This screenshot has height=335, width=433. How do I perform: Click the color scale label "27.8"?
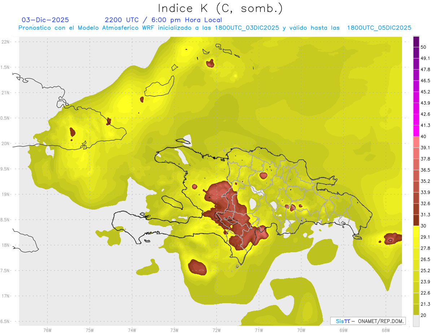(425, 248)
